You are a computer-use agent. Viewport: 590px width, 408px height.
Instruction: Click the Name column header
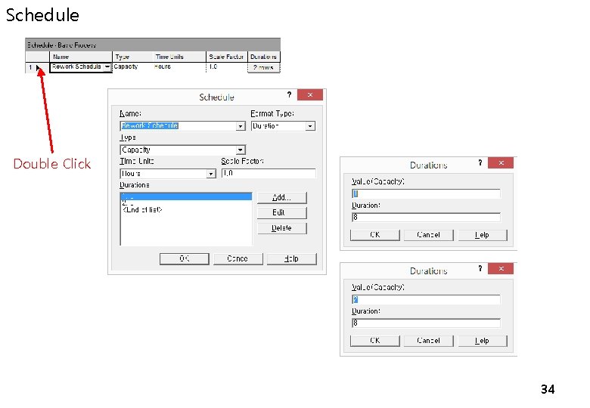(x=81, y=57)
